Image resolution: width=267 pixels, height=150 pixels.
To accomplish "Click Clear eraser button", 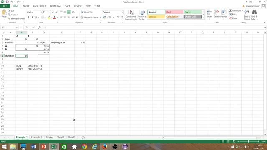I will [234, 18].
